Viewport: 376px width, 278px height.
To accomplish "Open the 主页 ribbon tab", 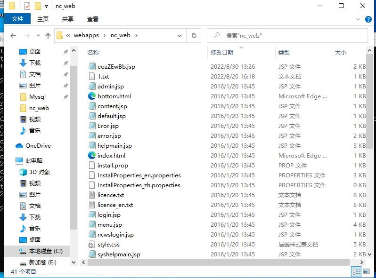I will (43, 19).
